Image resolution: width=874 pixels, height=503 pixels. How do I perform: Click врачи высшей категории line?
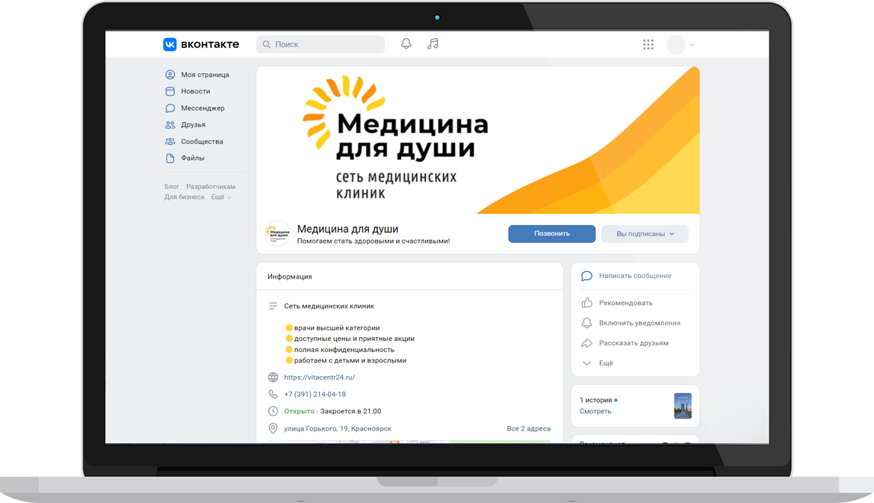337,328
